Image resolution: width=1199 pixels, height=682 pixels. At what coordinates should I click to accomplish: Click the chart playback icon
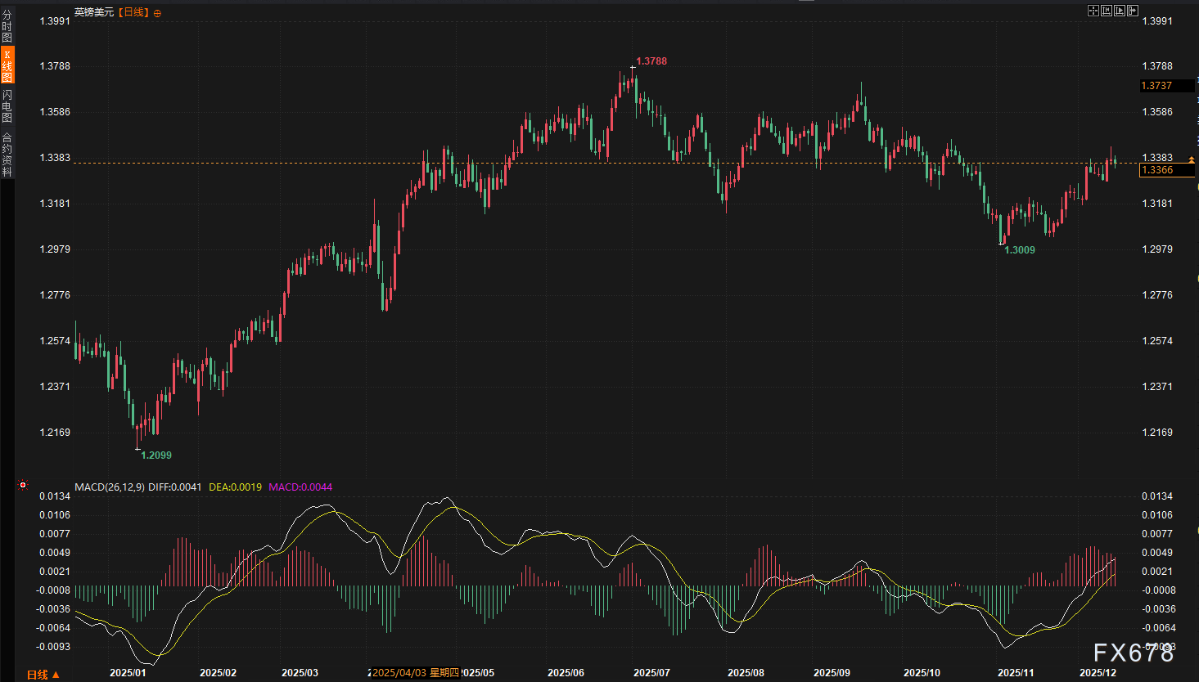click(1120, 11)
